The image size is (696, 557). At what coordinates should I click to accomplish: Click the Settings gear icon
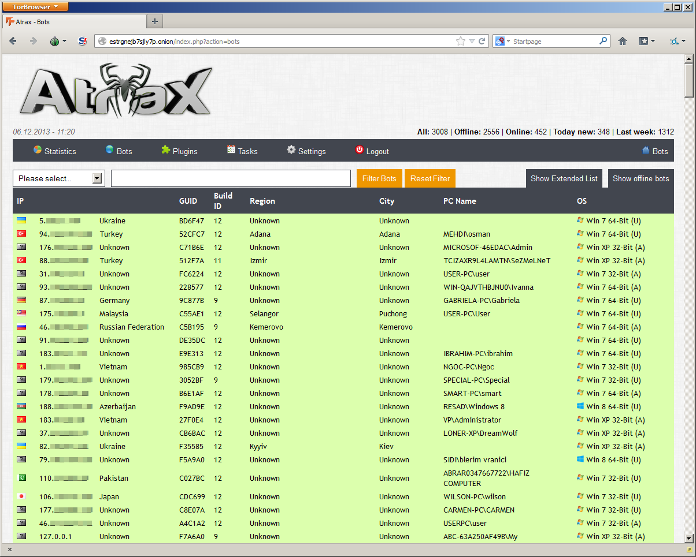pos(291,149)
